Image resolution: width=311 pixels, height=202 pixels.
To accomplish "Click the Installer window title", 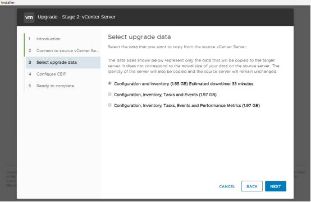I will [7, 3].
